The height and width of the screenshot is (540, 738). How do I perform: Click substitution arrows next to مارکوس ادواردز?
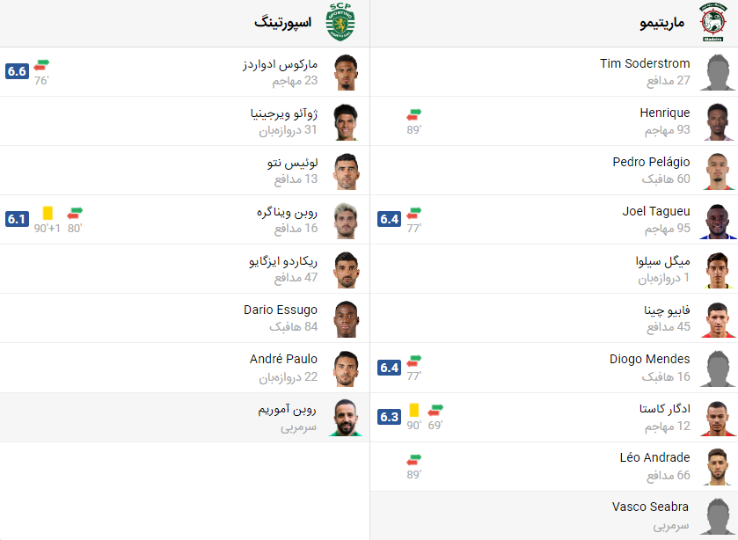point(42,65)
